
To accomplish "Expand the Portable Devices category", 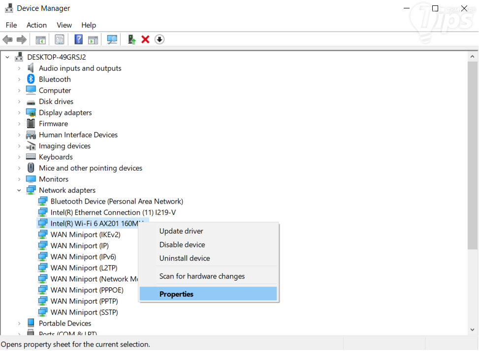I will (19, 323).
